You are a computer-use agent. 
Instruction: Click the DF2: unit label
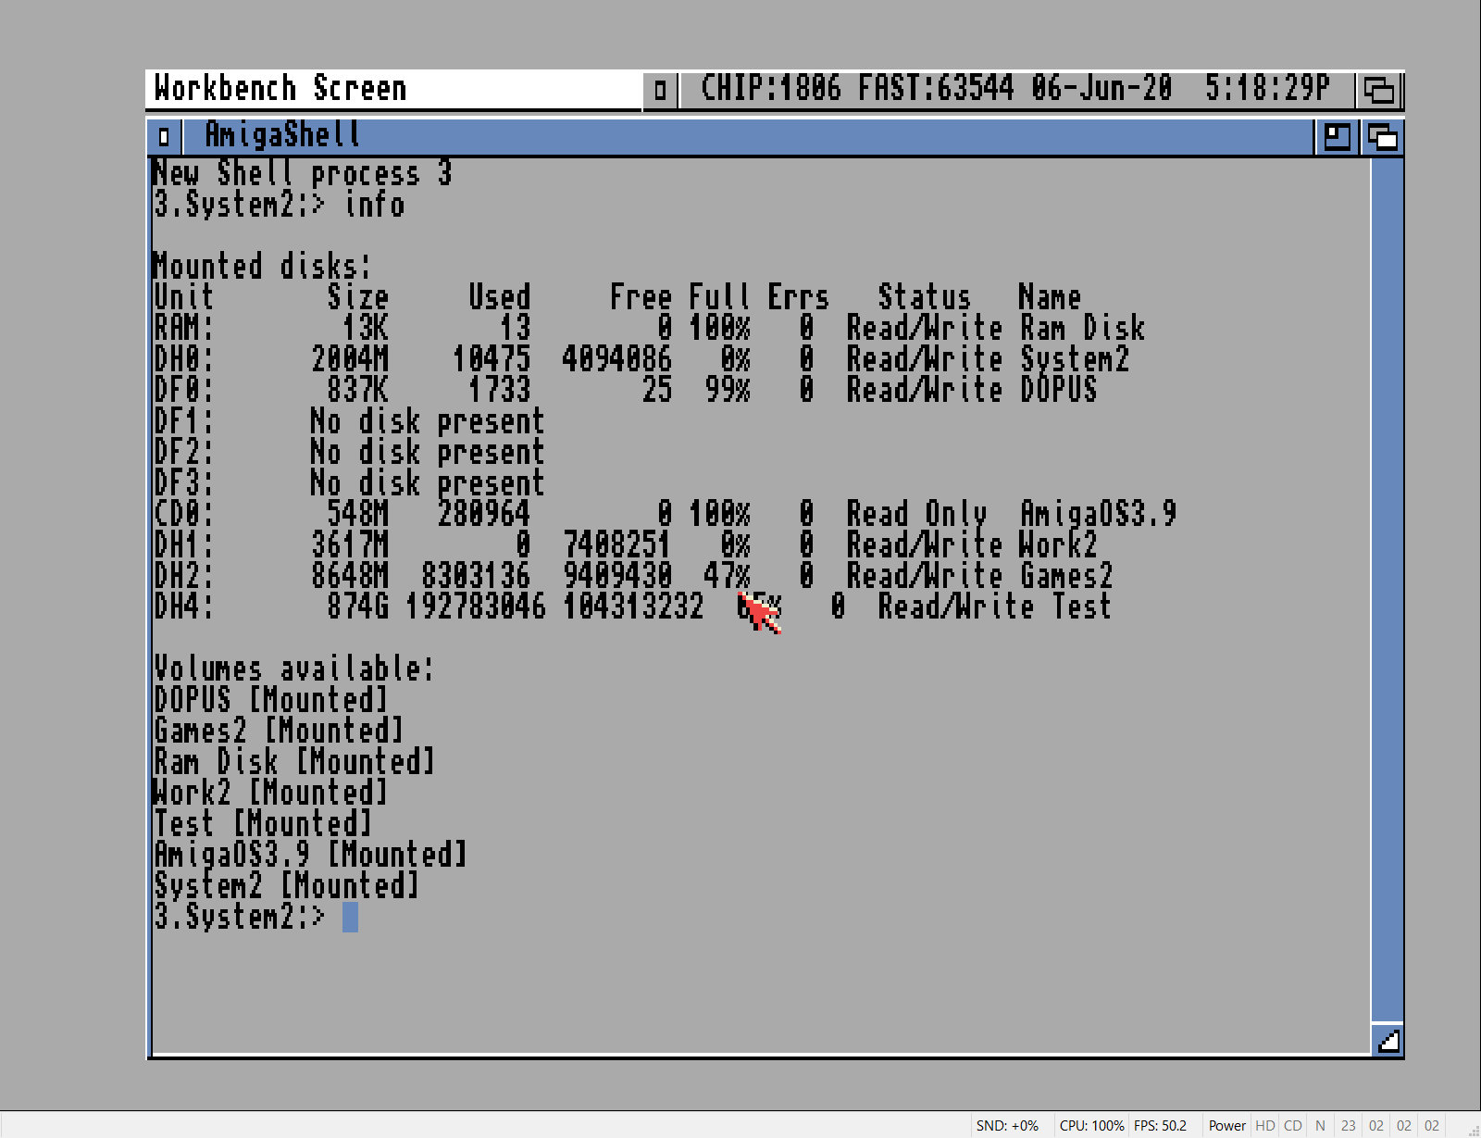184,451
